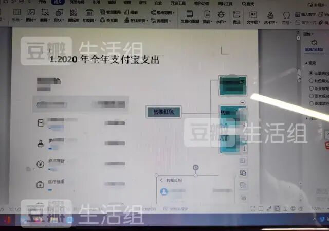The image size is (329, 231).
Task: Click the 首字下沉 drop cap button
Action: [x=305, y=23]
